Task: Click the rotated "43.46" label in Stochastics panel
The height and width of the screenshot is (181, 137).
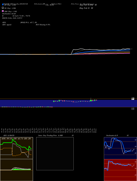Action: coord(133,150)
